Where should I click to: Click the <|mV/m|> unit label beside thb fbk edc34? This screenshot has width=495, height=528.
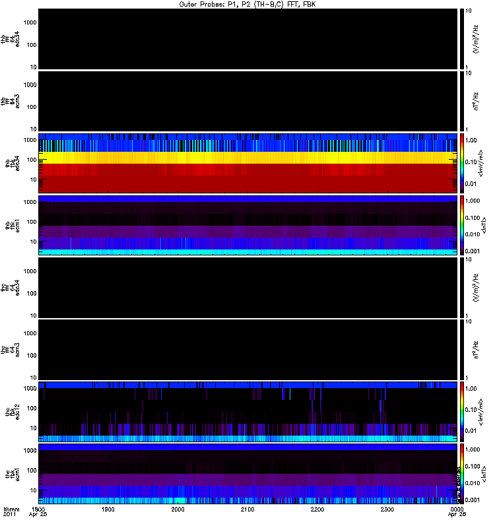click(481, 163)
